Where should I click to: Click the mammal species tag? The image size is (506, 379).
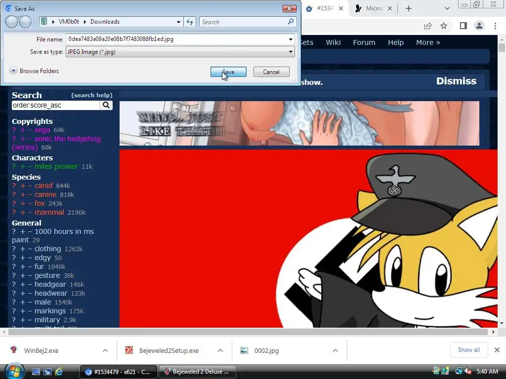[x=49, y=212]
